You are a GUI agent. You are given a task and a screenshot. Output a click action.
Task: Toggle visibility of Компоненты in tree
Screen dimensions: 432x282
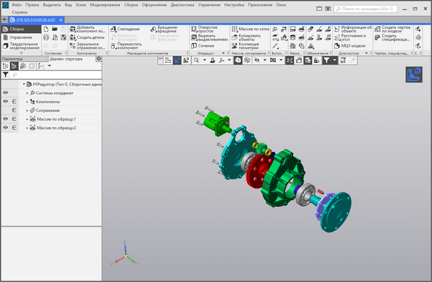pyautogui.click(x=5, y=101)
